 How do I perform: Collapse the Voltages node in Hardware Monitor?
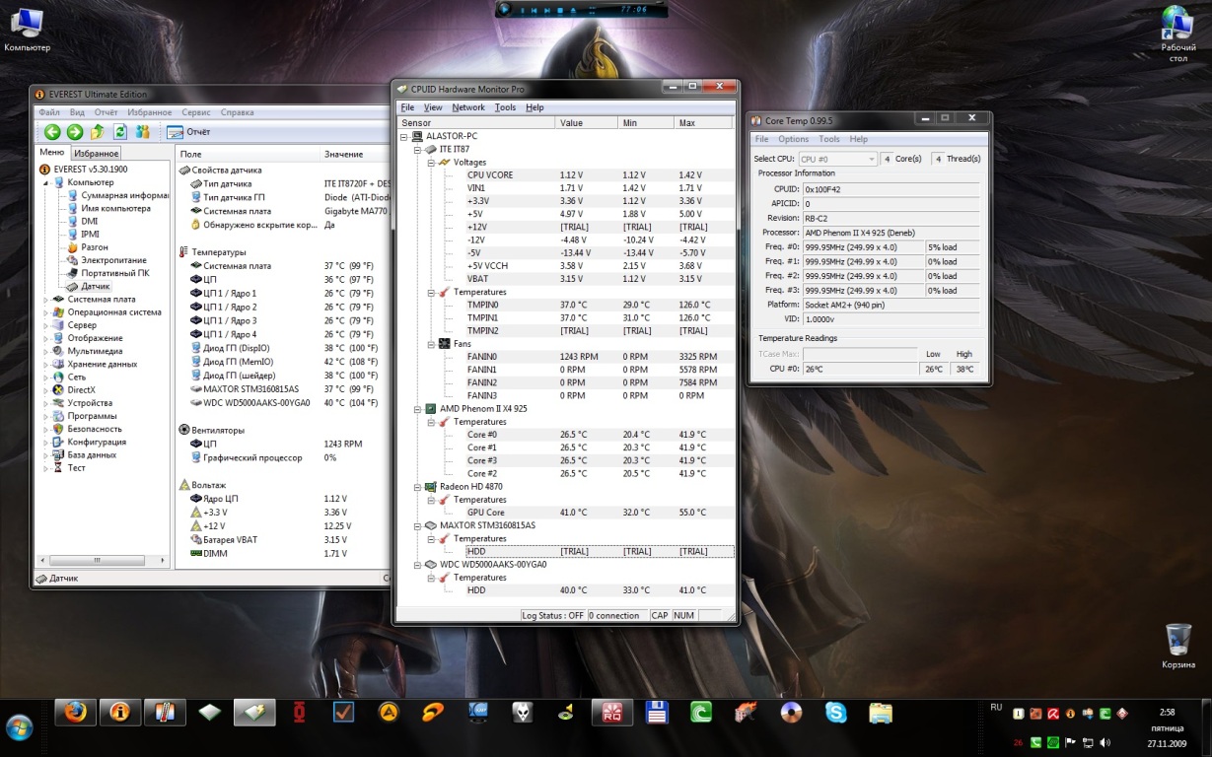coord(431,162)
